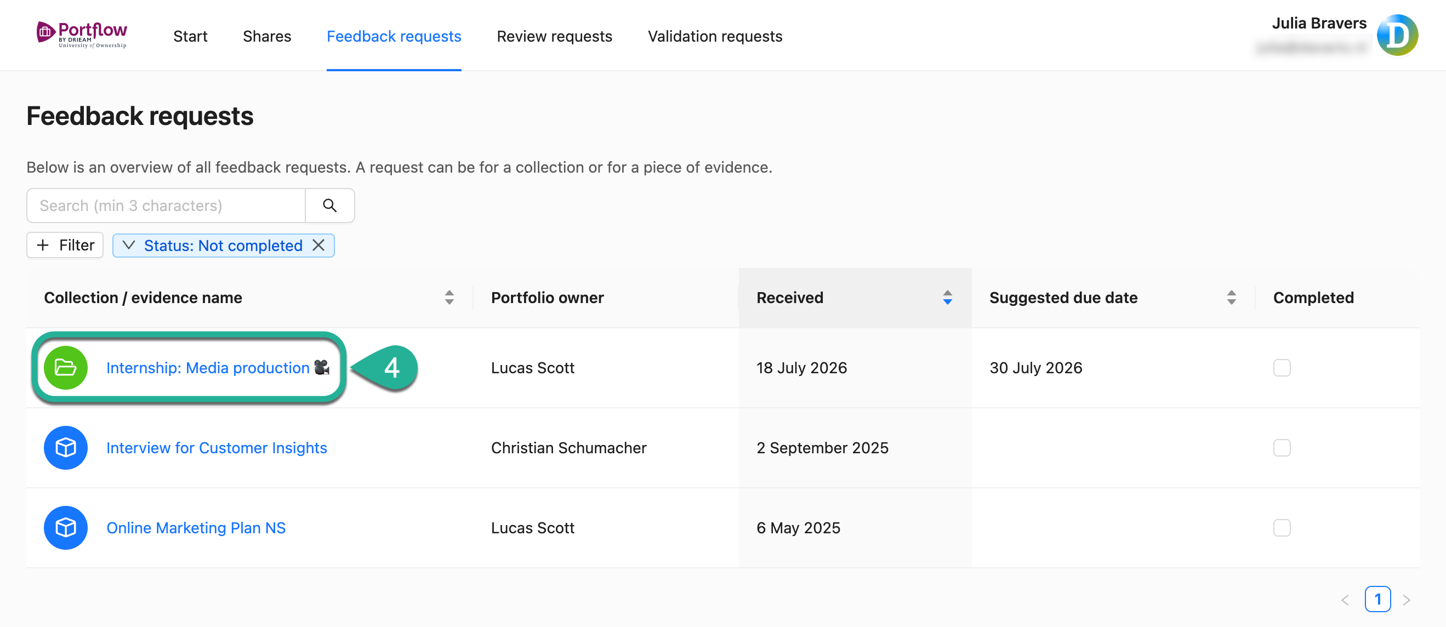
Task: Click green folder icon for Internship collection
Action: pyautogui.click(x=66, y=368)
